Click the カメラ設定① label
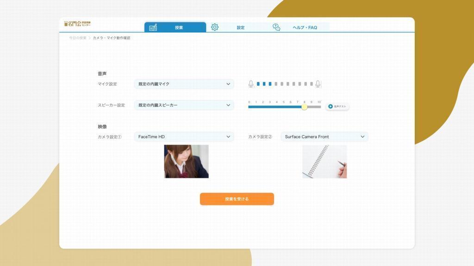The height and width of the screenshot is (266, 474). (x=109, y=137)
